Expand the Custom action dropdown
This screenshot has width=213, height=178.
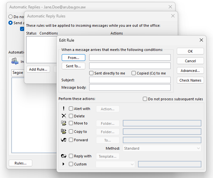pos(115,164)
